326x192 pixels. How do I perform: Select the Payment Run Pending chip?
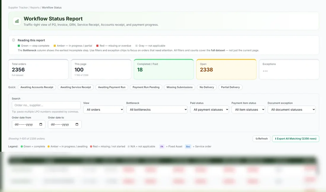coord(146,87)
